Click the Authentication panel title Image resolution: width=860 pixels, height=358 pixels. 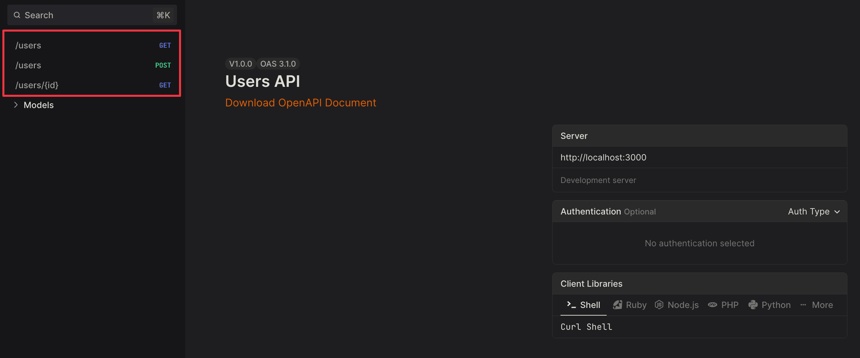[591, 212]
